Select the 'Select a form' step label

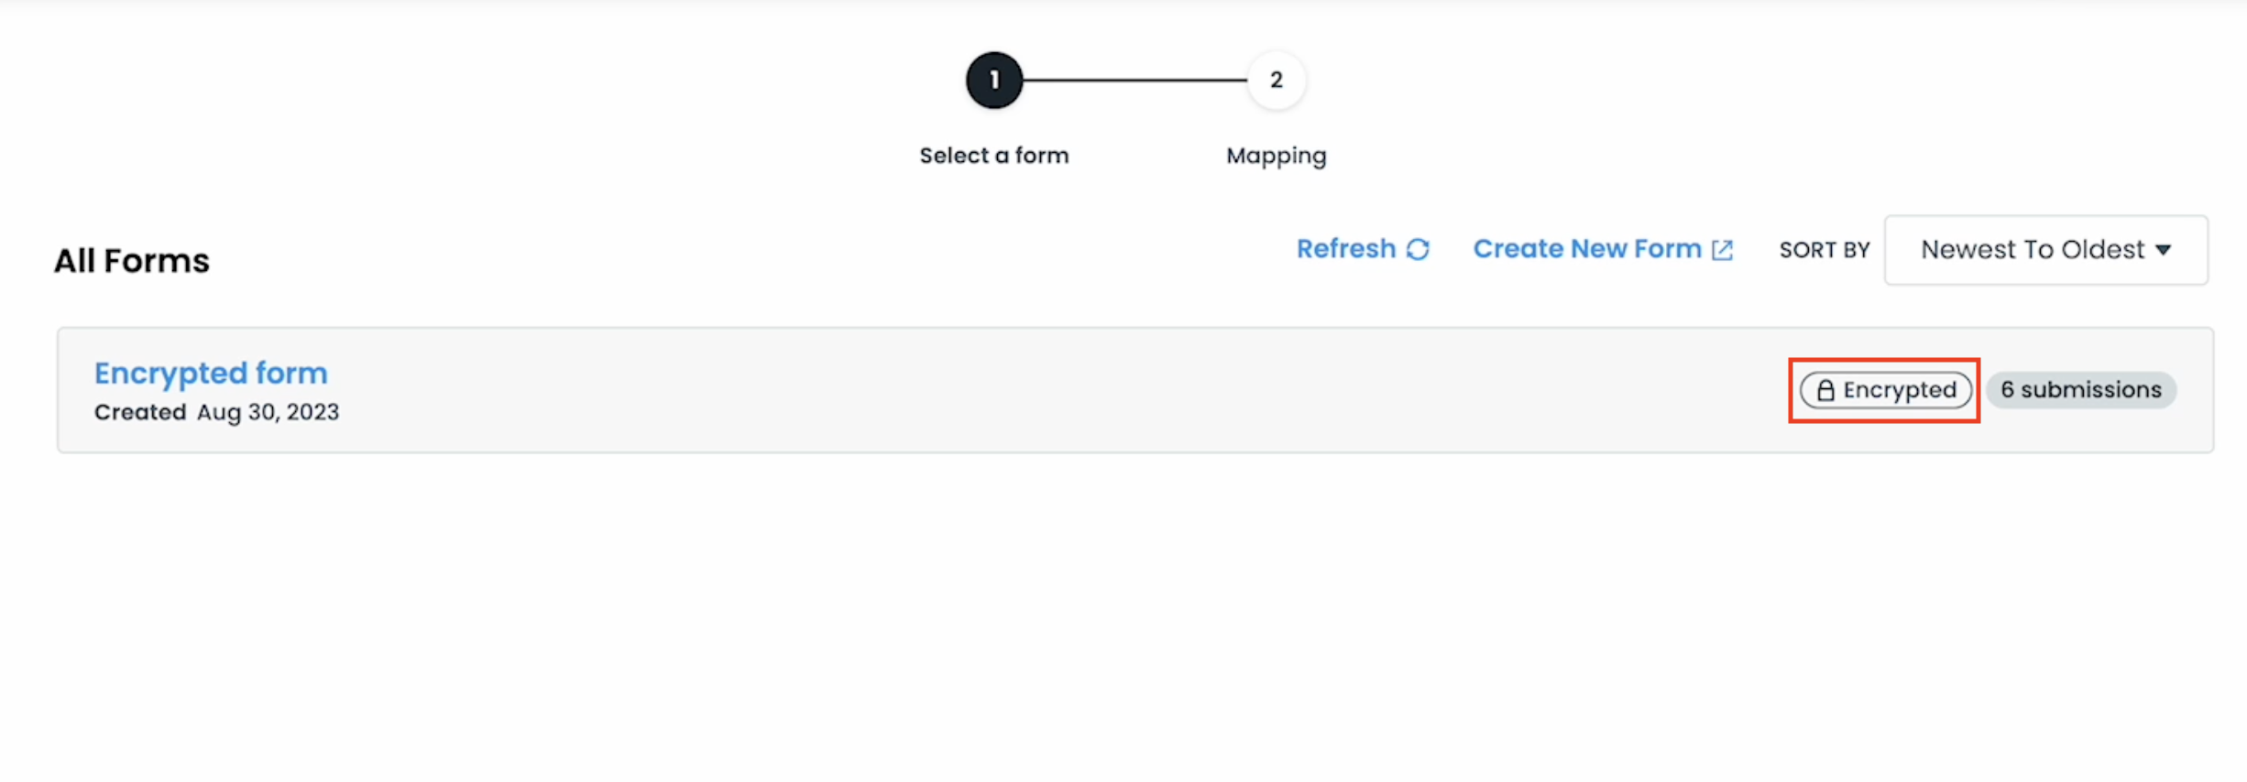[x=993, y=156]
